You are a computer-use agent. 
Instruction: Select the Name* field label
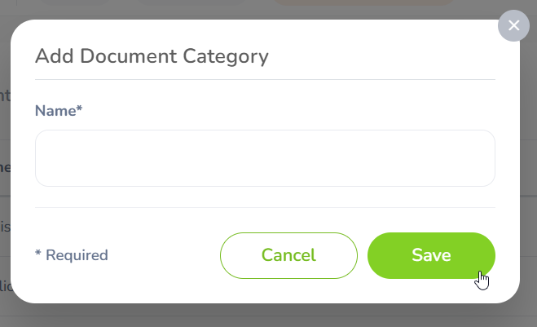click(x=59, y=111)
